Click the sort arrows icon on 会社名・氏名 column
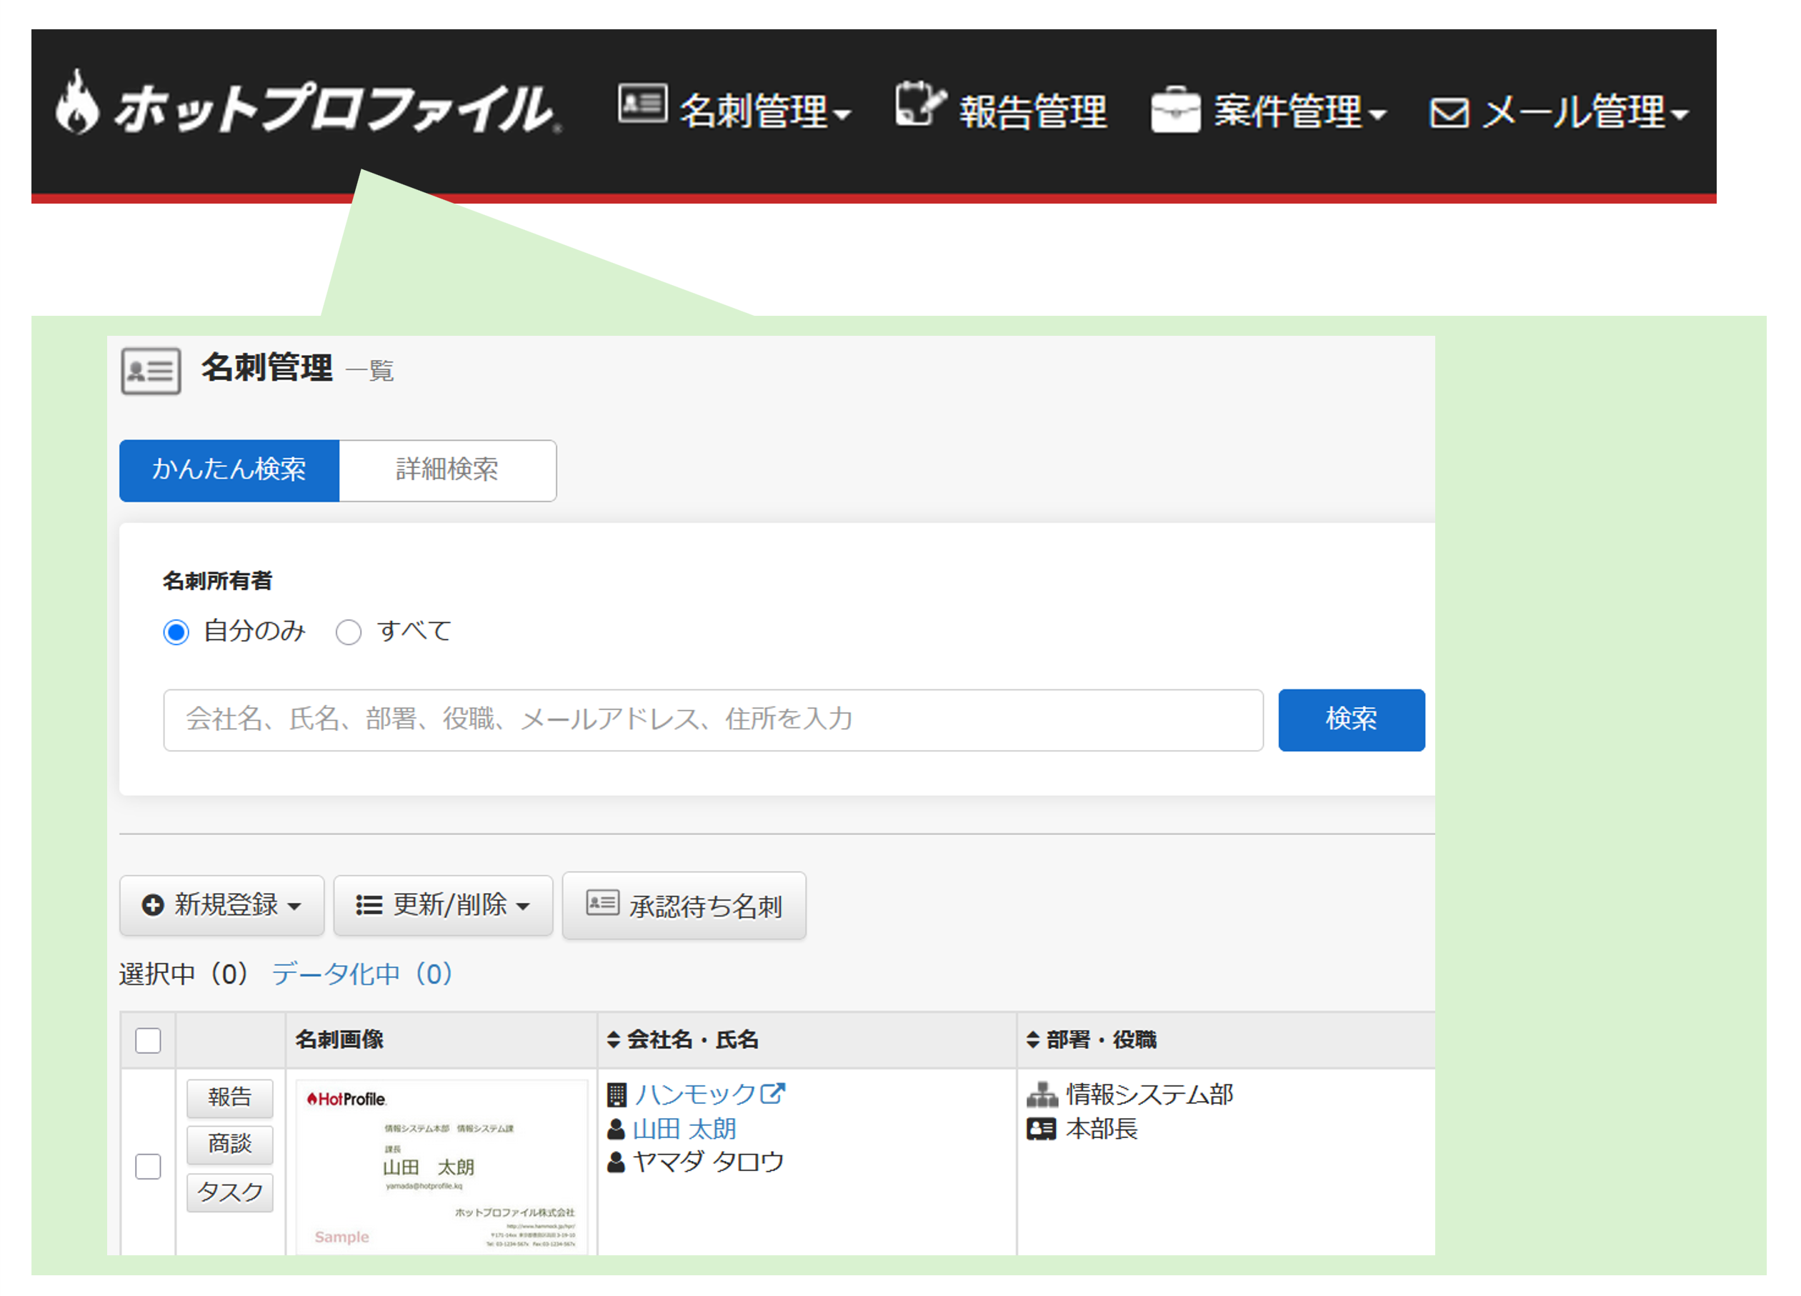This screenshot has height=1296, width=1801. point(613,1040)
